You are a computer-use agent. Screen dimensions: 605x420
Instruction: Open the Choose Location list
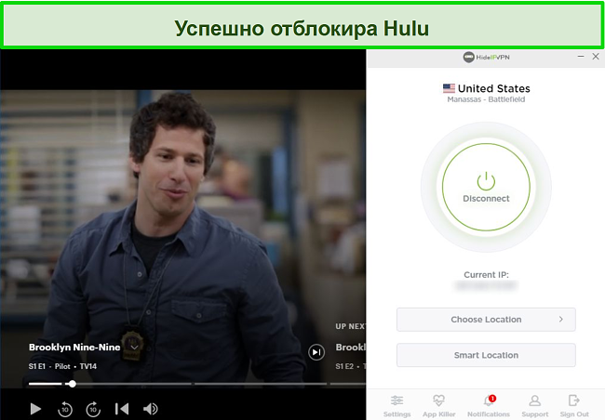tap(486, 320)
